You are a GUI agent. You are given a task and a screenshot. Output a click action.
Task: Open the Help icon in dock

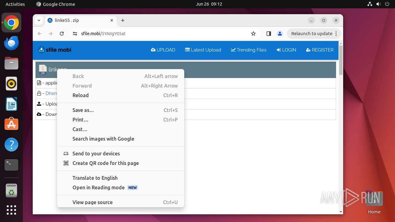[x=11, y=145]
